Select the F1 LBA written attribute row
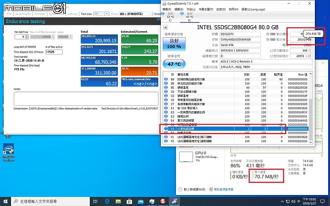Screen dimensions: 330x206 tap(236, 137)
